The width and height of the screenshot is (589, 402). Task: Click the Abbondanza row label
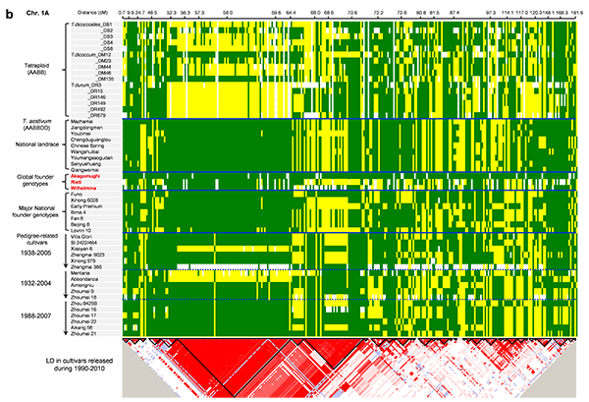(84, 278)
